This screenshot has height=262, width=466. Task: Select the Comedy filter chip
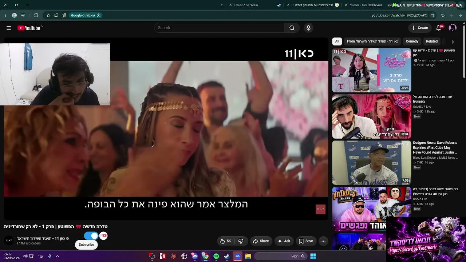412,41
